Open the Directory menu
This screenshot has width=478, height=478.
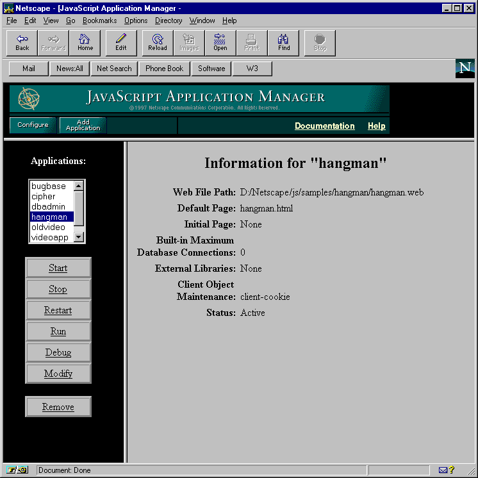[x=169, y=21]
